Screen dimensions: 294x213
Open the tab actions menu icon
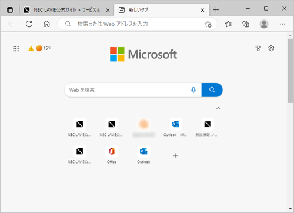(x=10, y=10)
